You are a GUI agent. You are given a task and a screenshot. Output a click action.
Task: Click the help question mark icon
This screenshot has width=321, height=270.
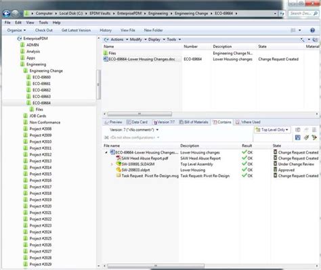point(312,30)
